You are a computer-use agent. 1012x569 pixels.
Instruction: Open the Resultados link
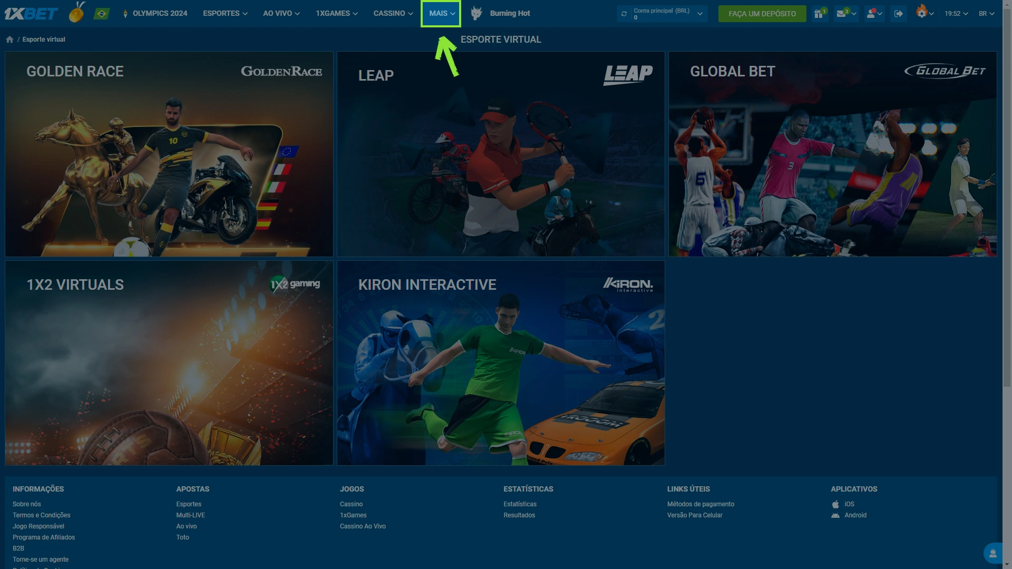519,515
